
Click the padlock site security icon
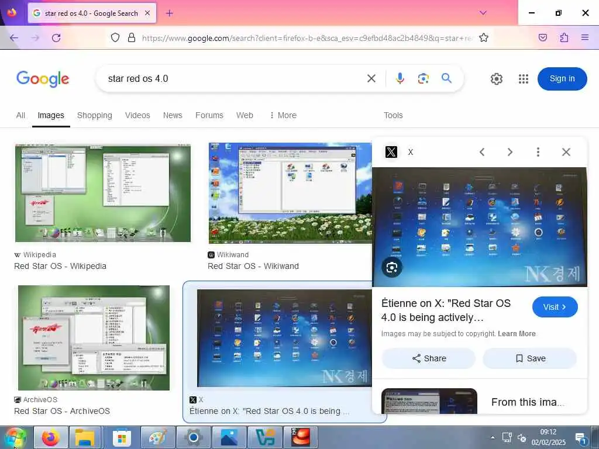132,37
